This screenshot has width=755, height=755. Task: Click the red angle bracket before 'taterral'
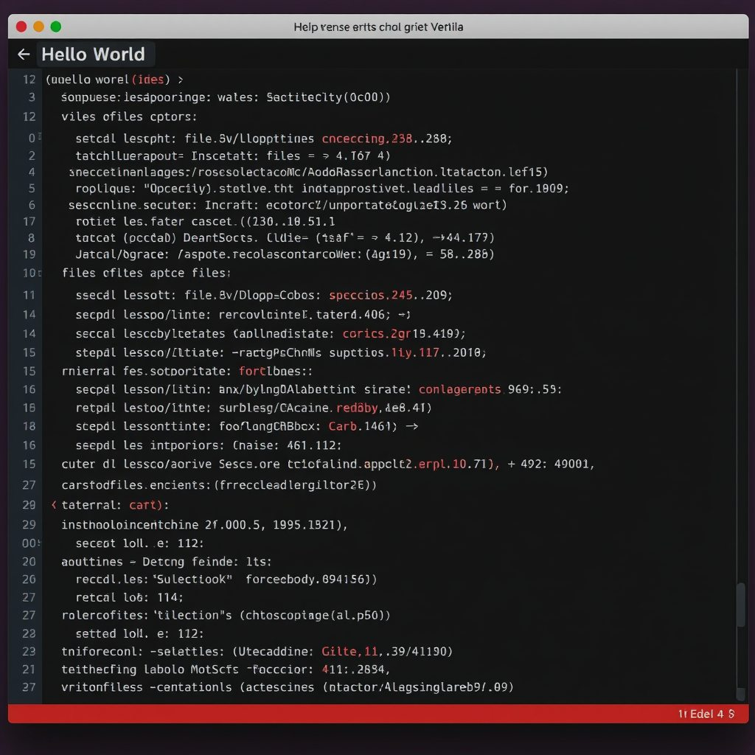(x=53, y=504)
